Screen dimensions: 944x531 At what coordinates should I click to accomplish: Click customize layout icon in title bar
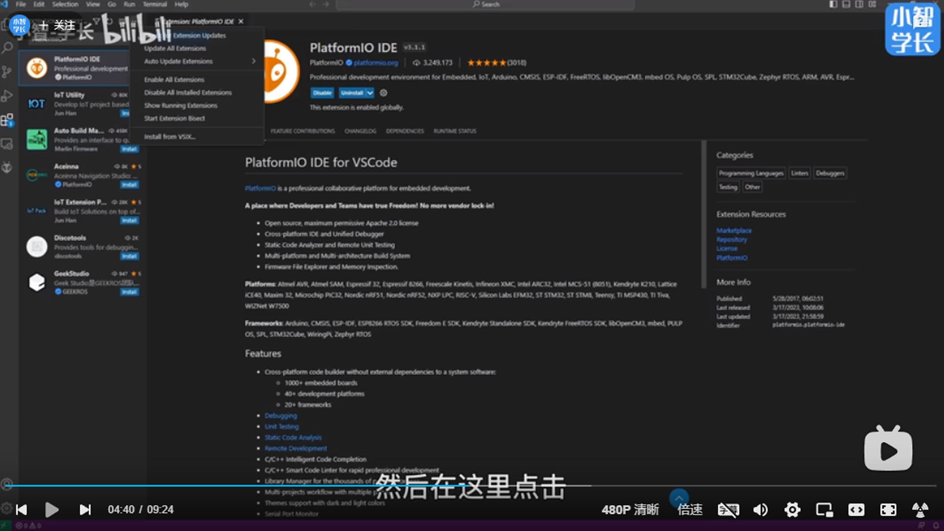872,4
